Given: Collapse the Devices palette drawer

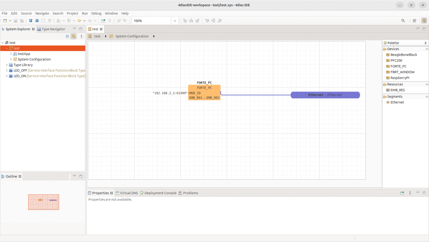Looking at the screenshot, I should click(393, 49).
